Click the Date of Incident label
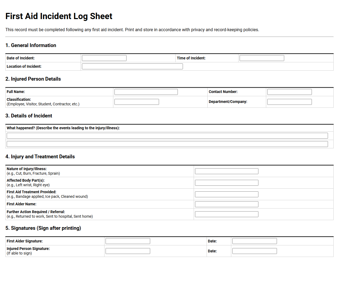339x301 pixels. click(21, 58)
